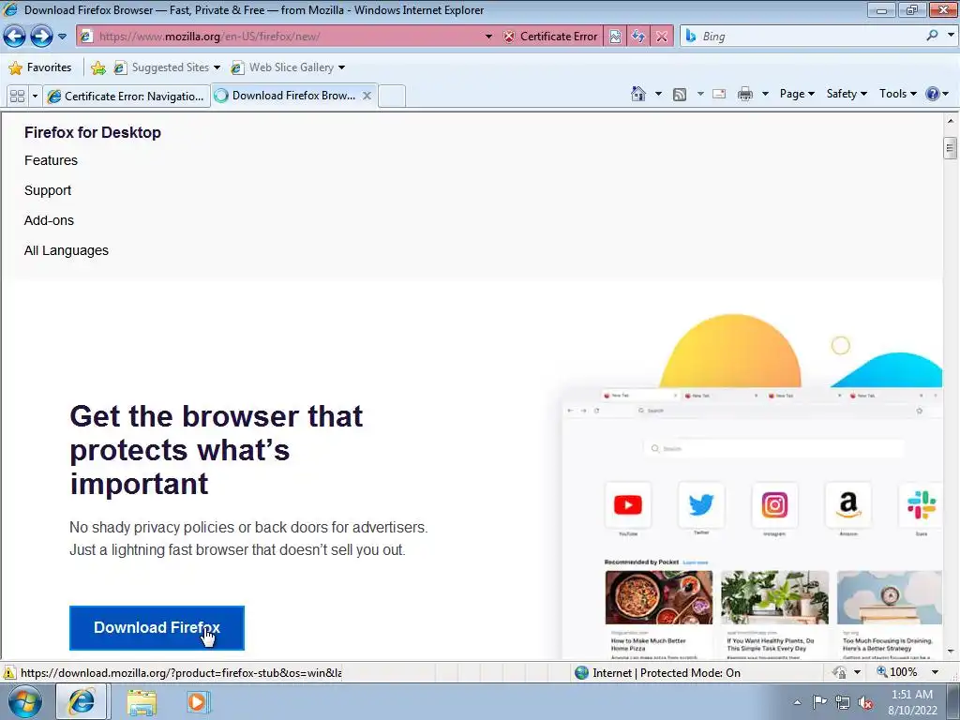Stop loading with the red X icon
This screenshot has height=720, width=960.
661,37
